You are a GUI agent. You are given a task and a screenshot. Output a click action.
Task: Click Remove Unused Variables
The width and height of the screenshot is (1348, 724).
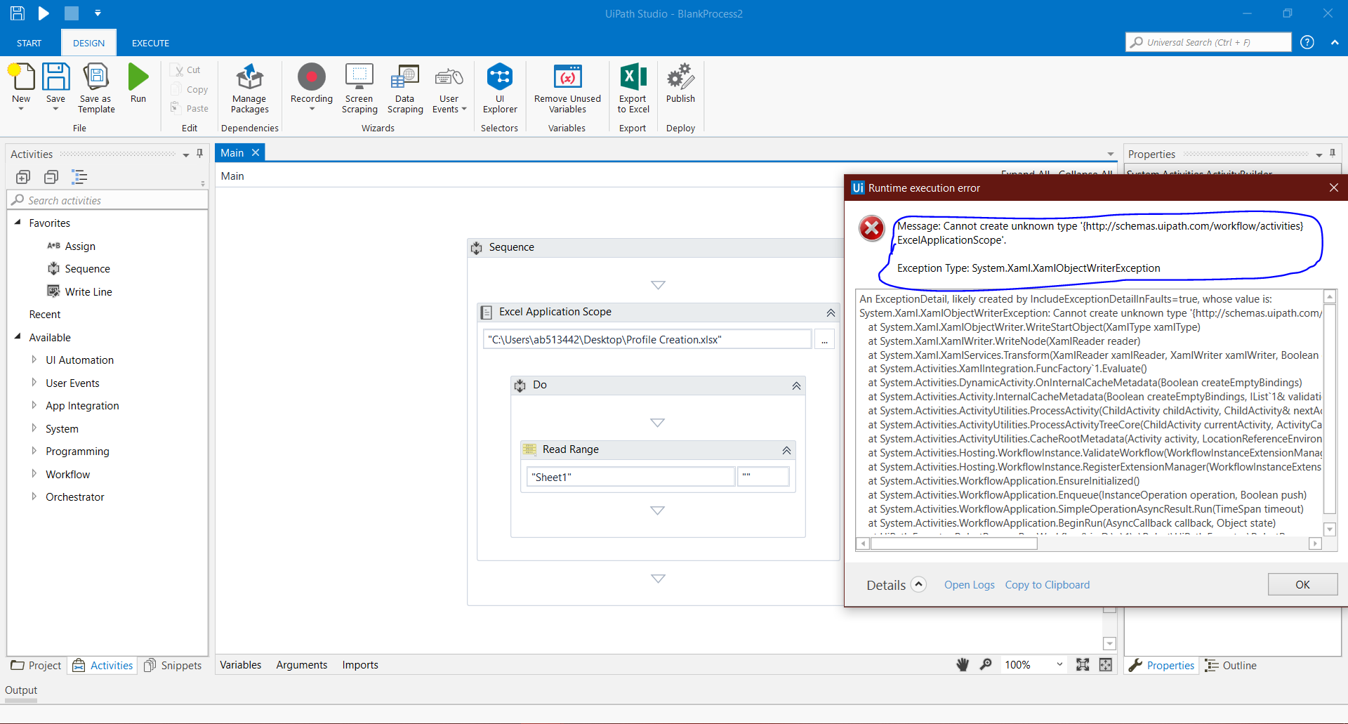pos(567,88)
